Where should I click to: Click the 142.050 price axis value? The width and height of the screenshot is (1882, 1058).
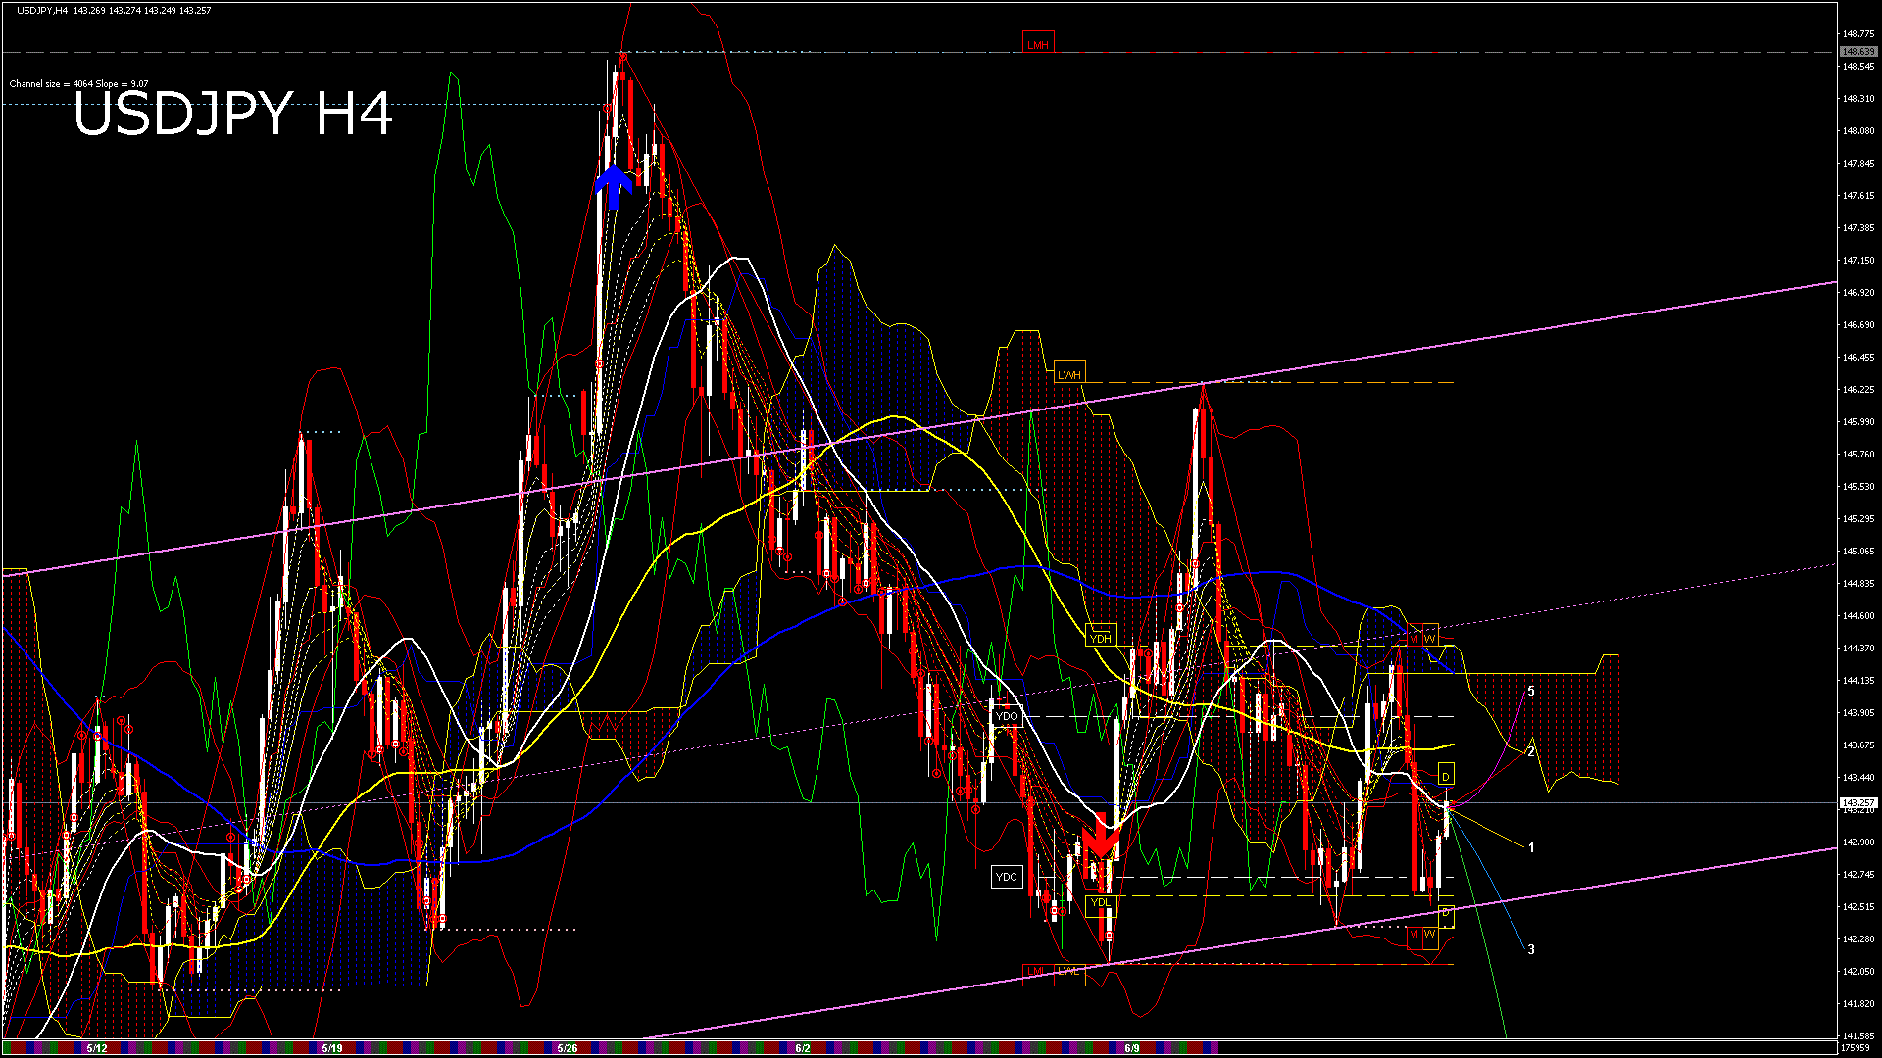(x=1858, y=971)
